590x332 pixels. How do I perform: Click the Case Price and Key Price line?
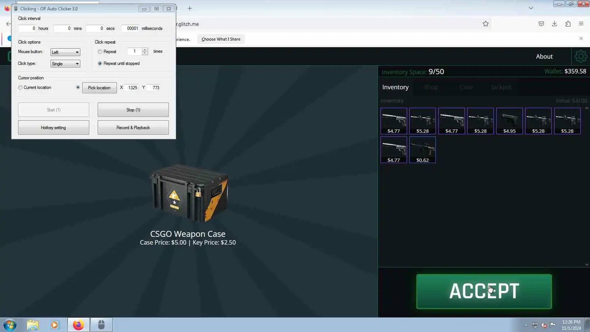[188, 242]
